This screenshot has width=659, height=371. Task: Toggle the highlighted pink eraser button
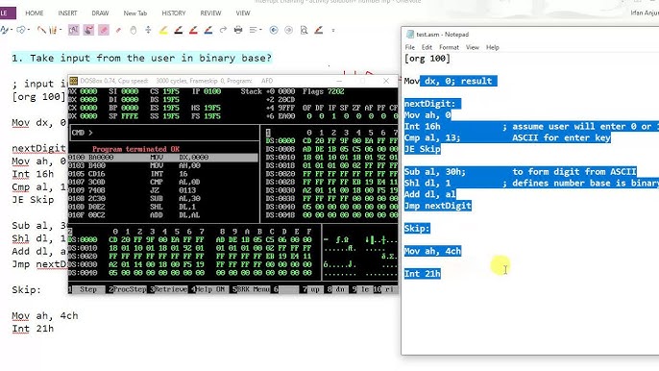point(104,30)
